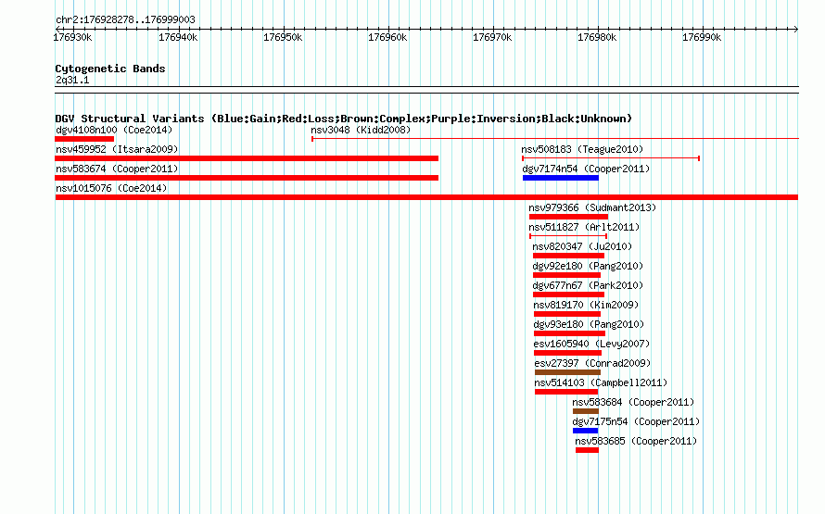Viewport: 825px width, 514px height.
Task: Open dgv7175n54 (Cooper2011) label
Action: tap(636, 421)
